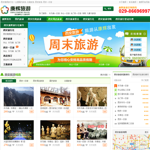Click in the top search input box

[x=71, y=9]
